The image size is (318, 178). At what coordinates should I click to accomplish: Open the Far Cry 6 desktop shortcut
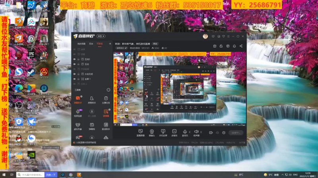[x=44, y=73]
